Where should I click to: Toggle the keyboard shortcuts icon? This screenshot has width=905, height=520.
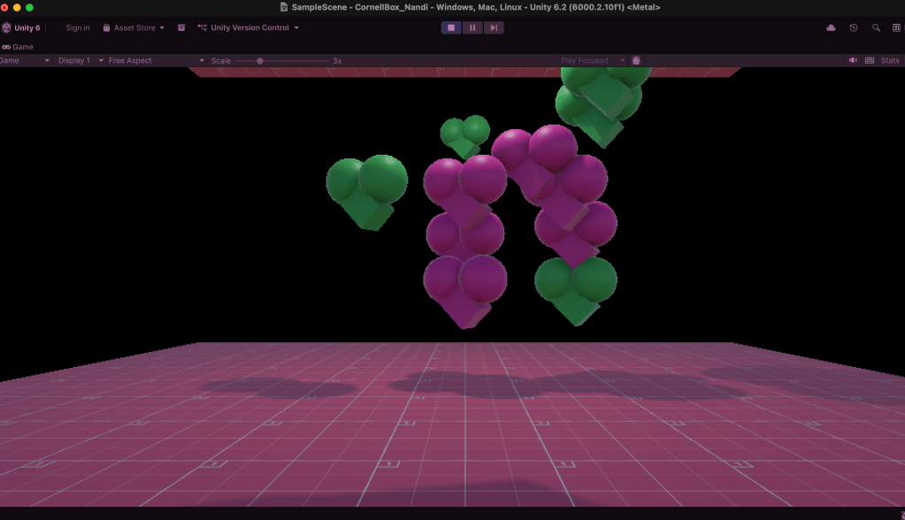point(870,60)
